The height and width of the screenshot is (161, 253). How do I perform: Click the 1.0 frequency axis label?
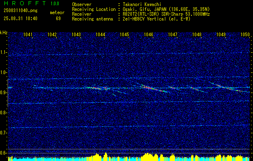point(4,72)
